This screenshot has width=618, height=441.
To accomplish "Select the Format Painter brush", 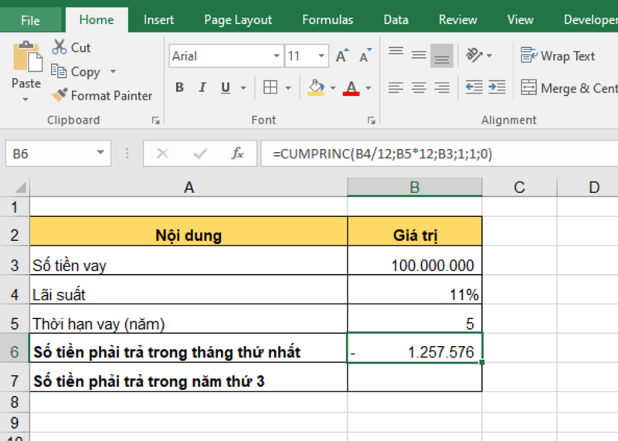I will [60, 96].
